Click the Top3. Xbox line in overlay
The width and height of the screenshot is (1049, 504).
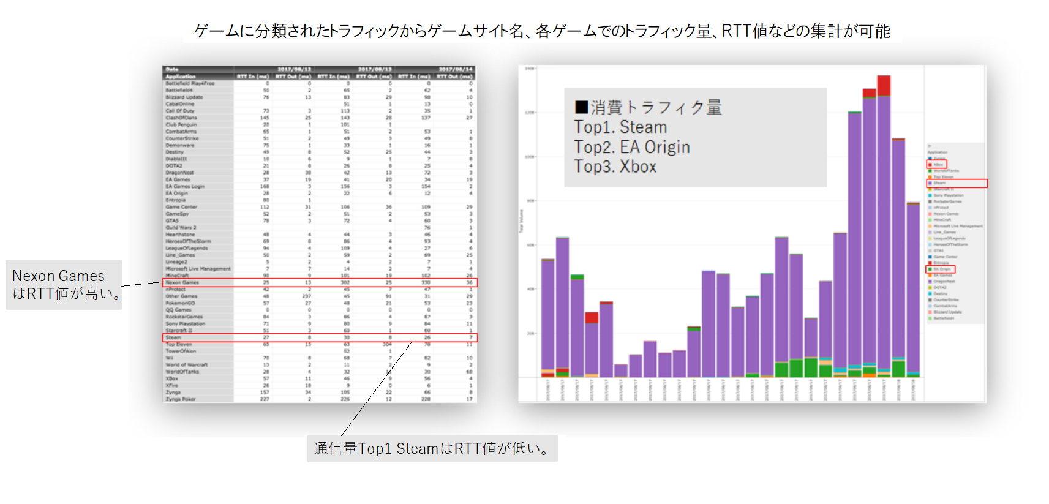(615, 167)
